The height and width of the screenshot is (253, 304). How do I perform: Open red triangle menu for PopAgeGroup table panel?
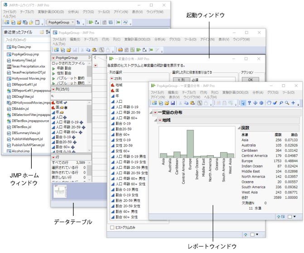53,58
